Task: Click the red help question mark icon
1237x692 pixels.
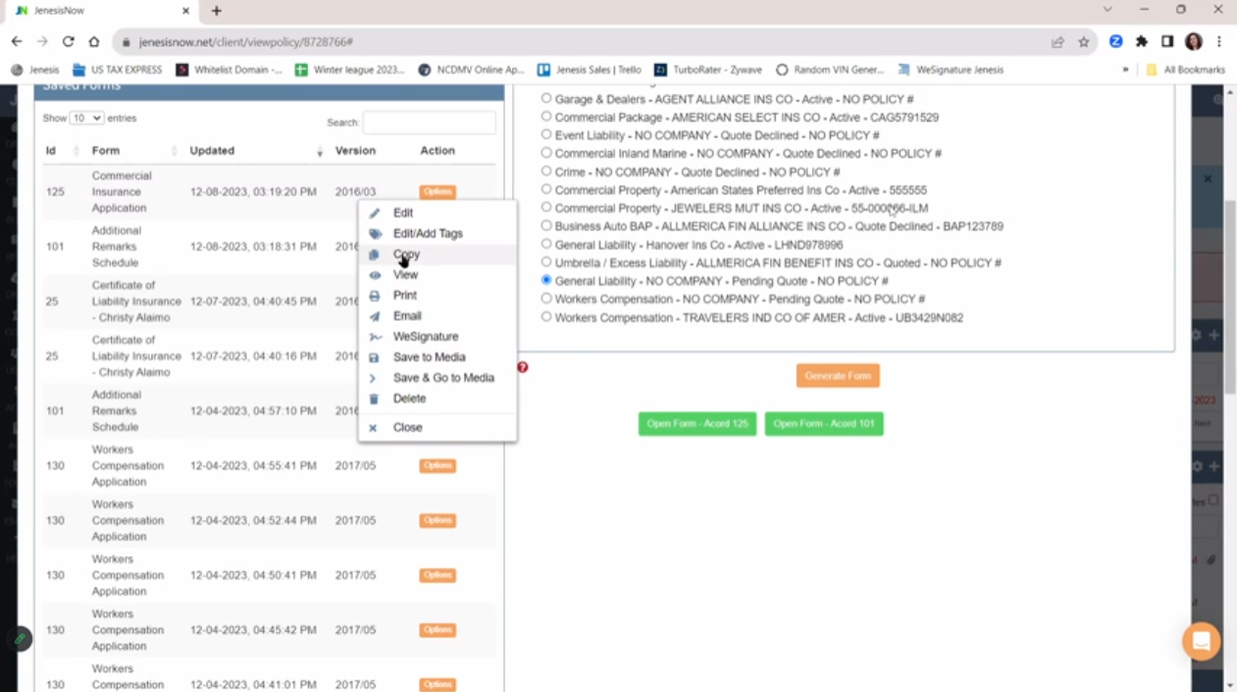Action: coord(522,367)
